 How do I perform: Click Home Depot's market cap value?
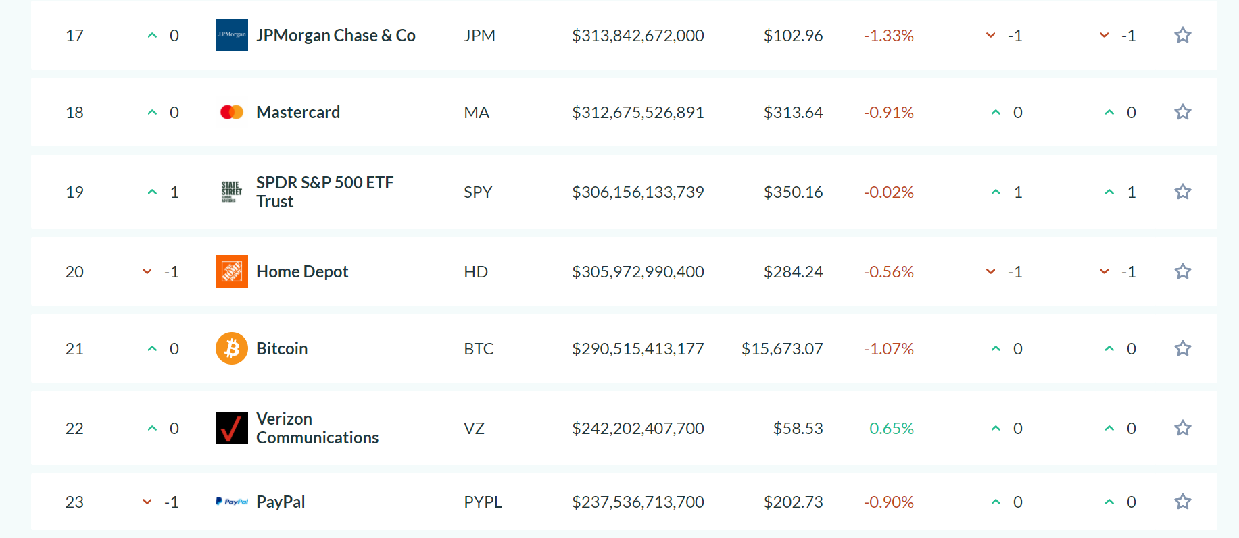(637, 271)
